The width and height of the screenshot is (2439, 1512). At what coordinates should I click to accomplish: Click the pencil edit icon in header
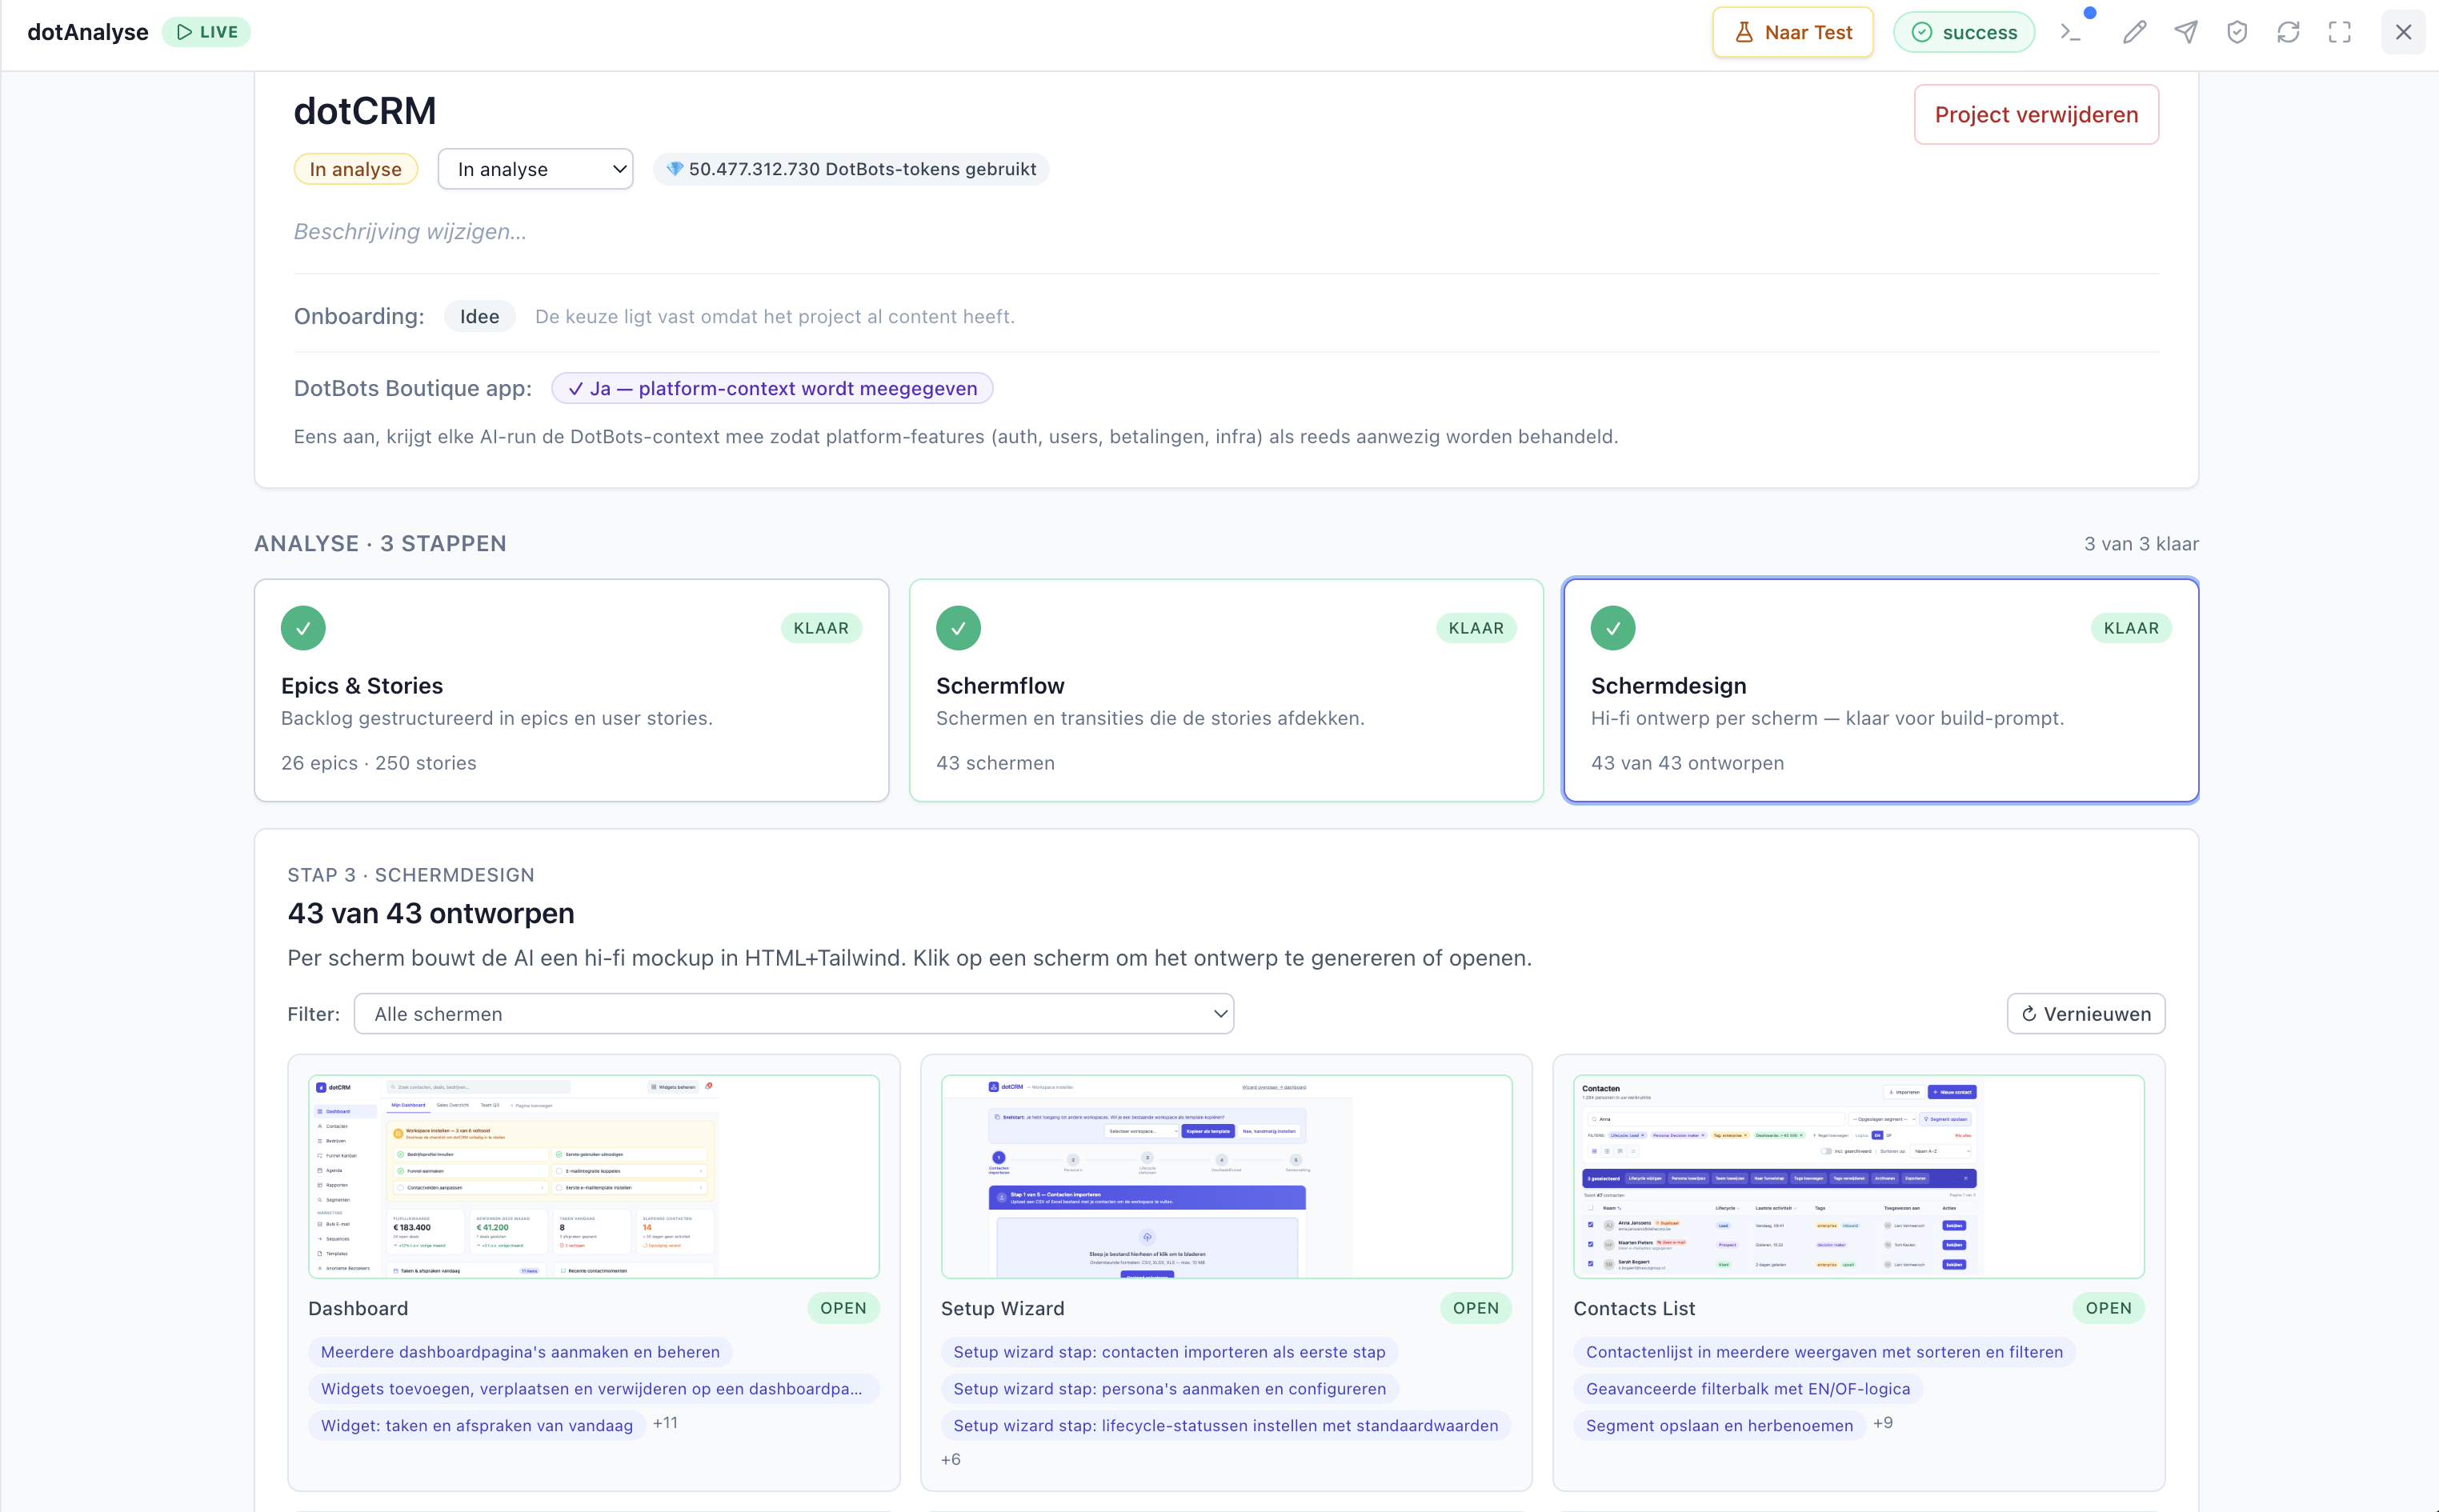(x=2134, y=32)
